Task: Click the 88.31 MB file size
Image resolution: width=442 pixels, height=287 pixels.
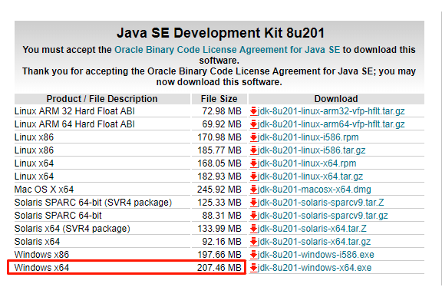Action: [222, 216]
